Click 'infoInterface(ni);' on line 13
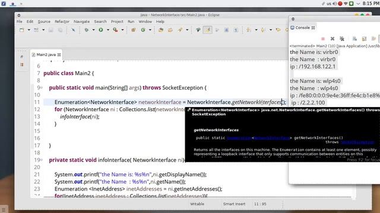This screenshot has height=213, width=380. 80,117
